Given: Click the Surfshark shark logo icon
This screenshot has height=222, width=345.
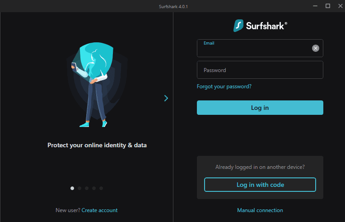Looking at the screenshot, I should tap(238, 26).
